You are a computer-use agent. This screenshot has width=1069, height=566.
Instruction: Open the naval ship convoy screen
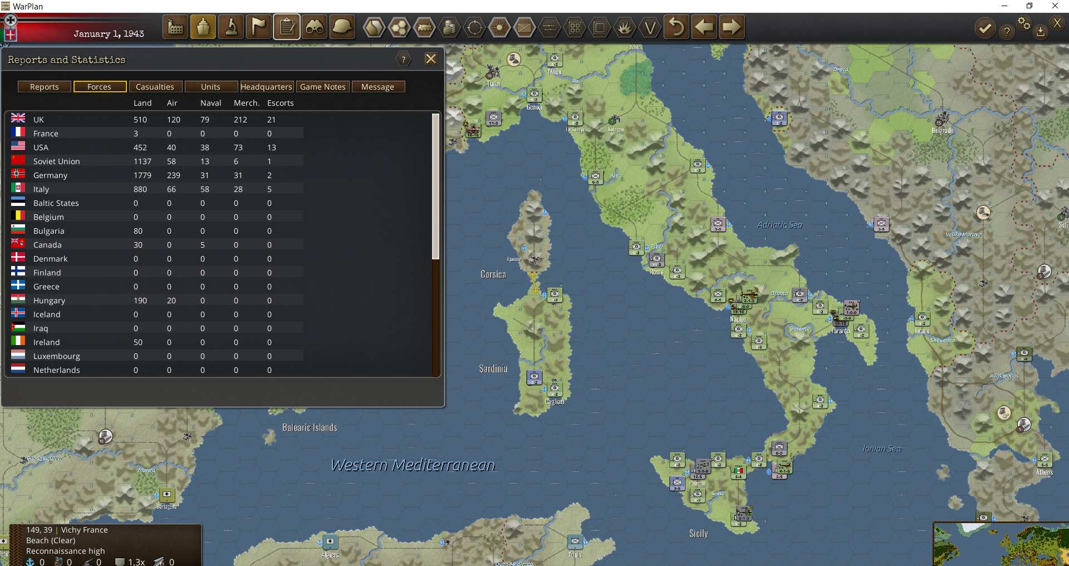203,27
